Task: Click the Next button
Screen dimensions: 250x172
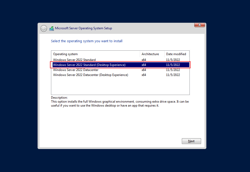Action: pyautogui.click(x=191, y=141)
